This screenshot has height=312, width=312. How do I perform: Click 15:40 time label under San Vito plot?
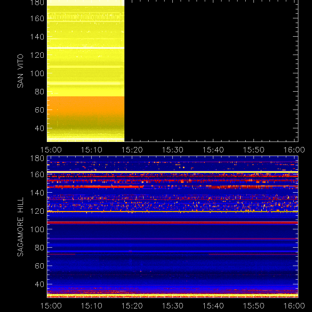(213, 150)
